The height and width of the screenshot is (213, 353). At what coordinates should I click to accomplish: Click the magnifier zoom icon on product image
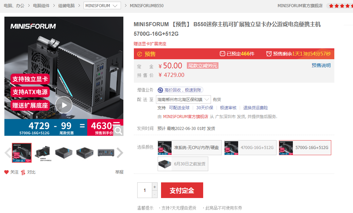[118, 131]
